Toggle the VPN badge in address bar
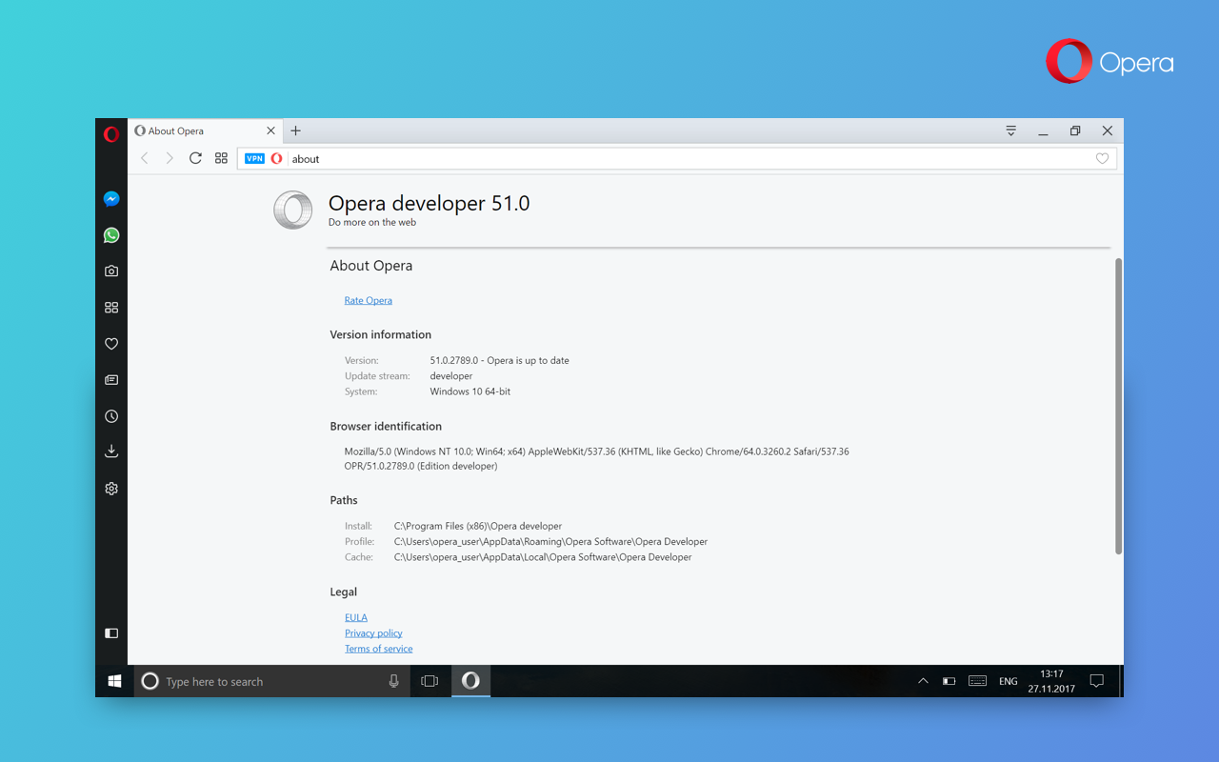This screenshot has height=762, width=1219. [254, 159]
